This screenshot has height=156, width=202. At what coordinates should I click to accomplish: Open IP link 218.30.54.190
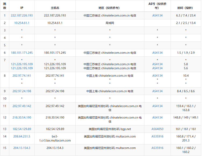pos(22,117)
